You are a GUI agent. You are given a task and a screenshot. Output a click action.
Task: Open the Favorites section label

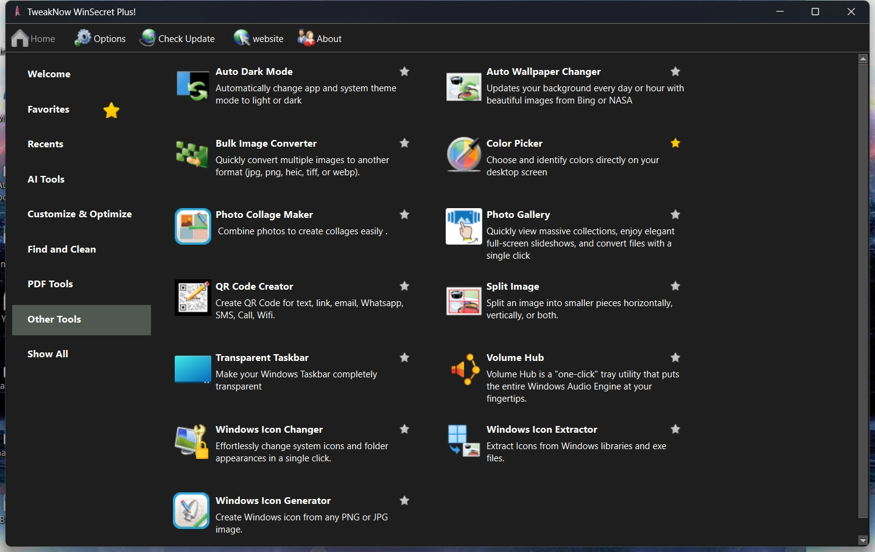(48, 110)
